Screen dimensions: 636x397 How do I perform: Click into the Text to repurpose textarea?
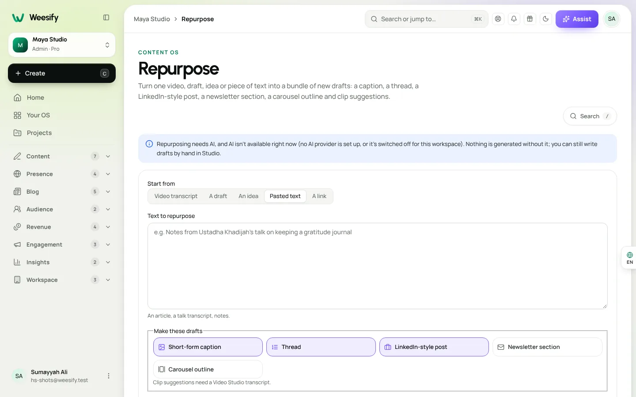click(378, 266)
